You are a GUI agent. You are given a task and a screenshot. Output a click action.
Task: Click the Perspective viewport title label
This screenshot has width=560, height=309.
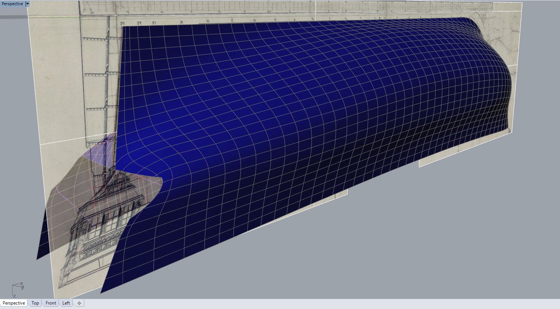point(12,4)
